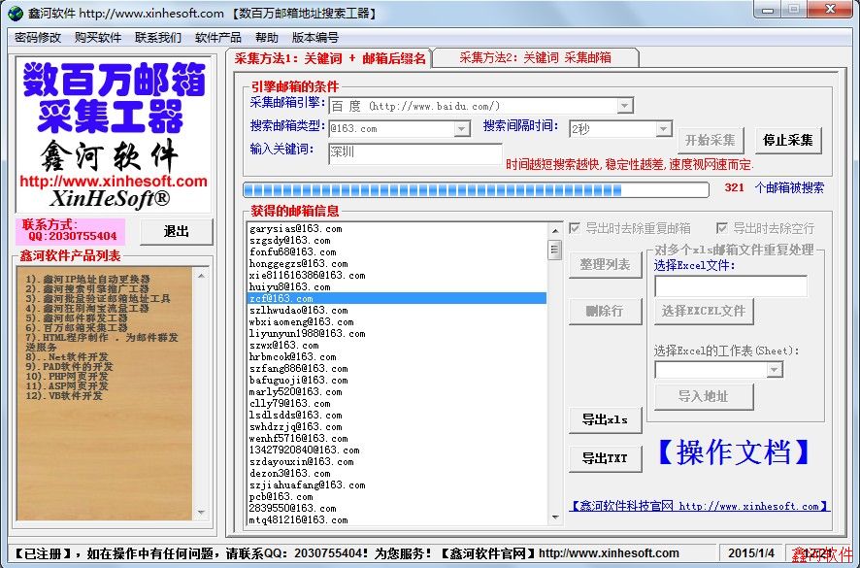Switch to 采集方法2 关键词采集邮箱 tab
The image size is (860, 568).
(x=535, y=57)
